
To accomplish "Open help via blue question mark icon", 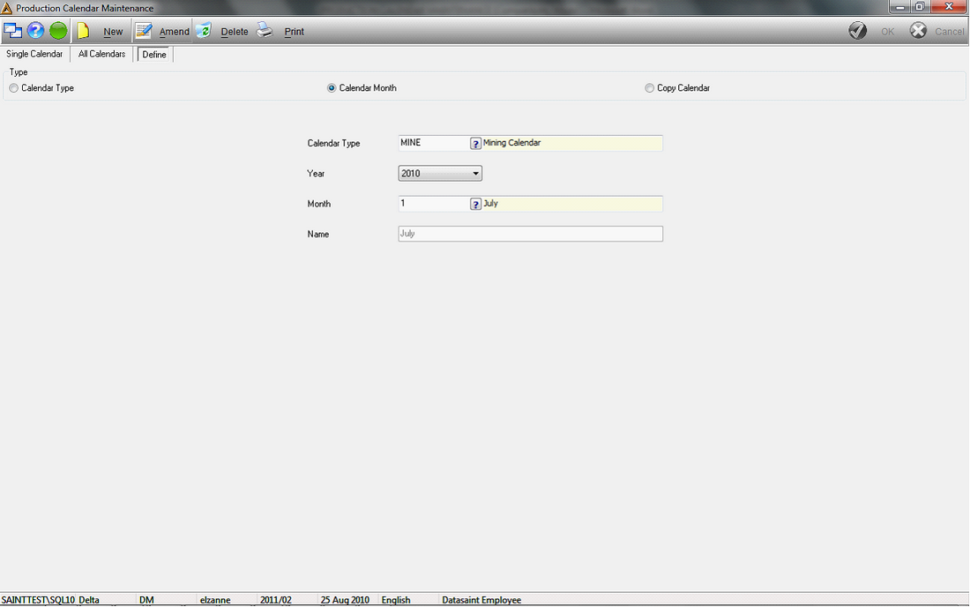I will (35, 30).
